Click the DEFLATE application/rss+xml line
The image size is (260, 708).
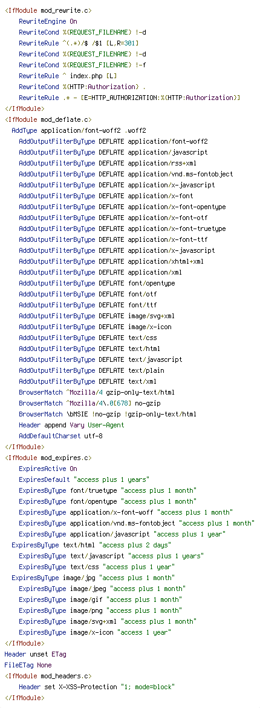108,163
